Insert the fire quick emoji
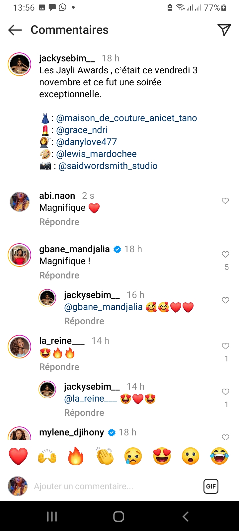Image resolution: width=239 pixels, height=531 pixels. pos(76,456)
